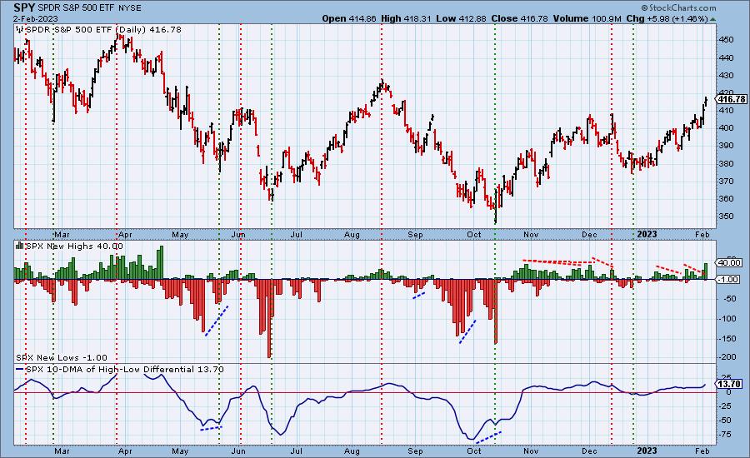The image size is (750, 458).
Task: Click the header Close label
Action: click(x=504, y=18)
